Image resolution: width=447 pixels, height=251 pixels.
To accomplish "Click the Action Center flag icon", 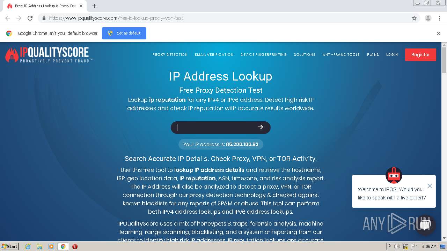I will tap(413, 246).
